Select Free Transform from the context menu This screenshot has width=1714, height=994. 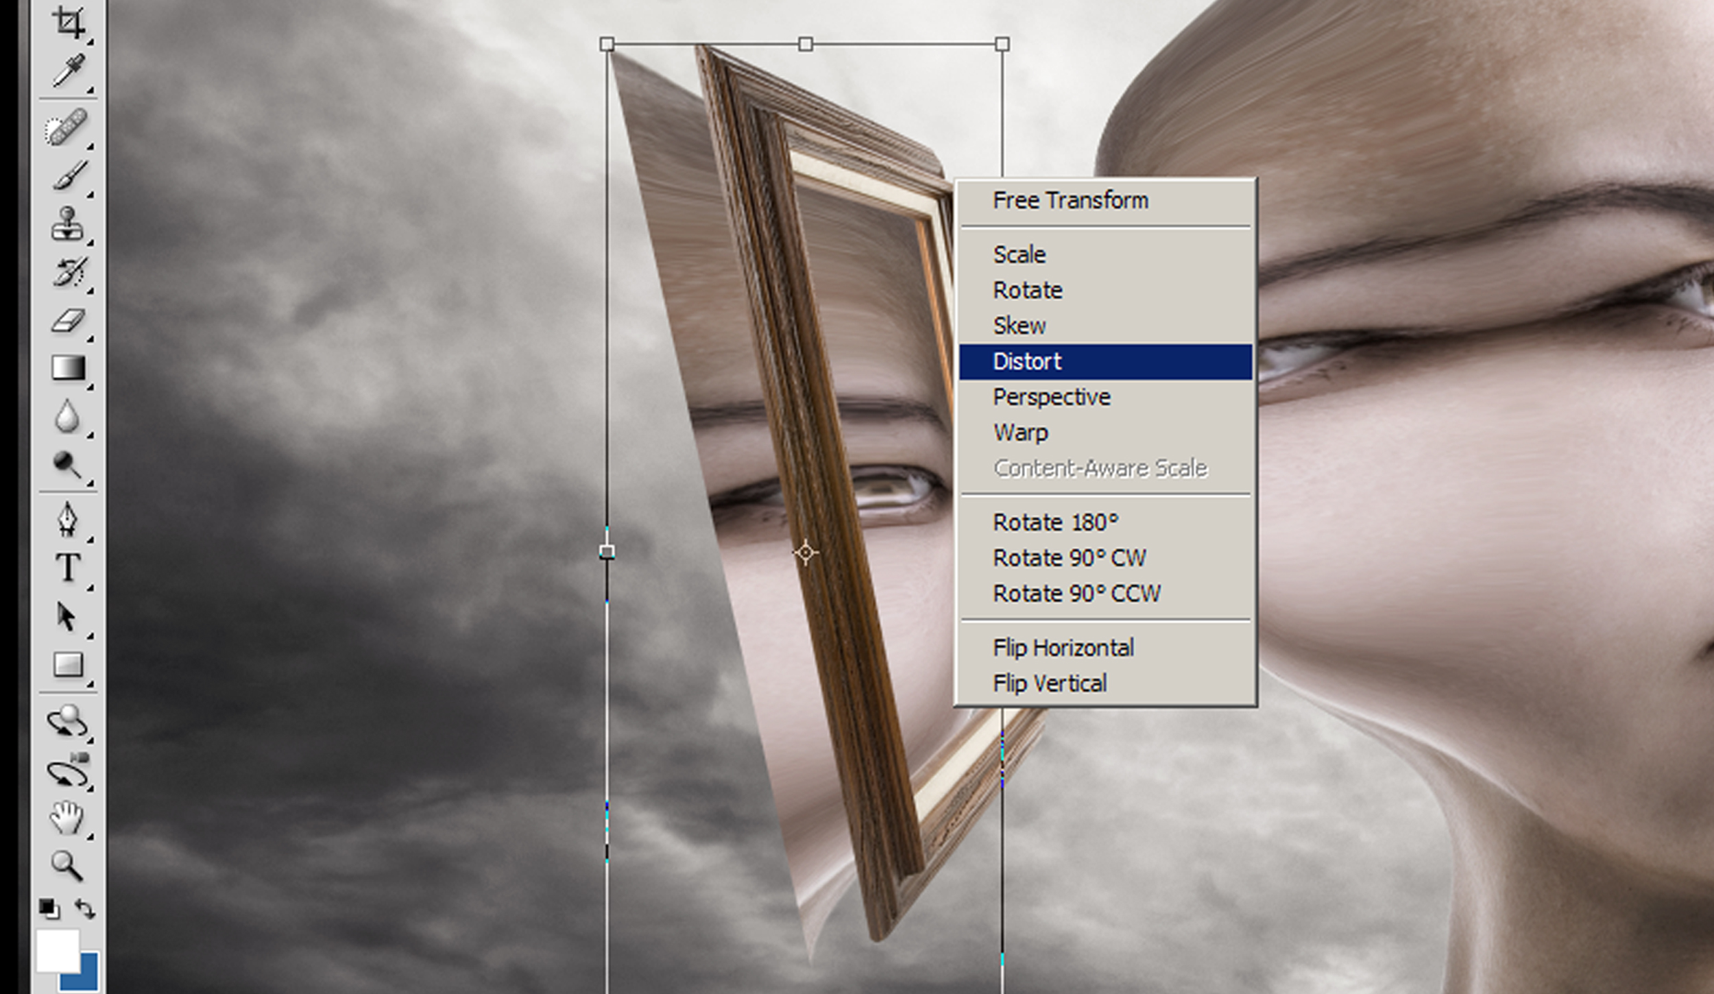[x=1070, y=200]
